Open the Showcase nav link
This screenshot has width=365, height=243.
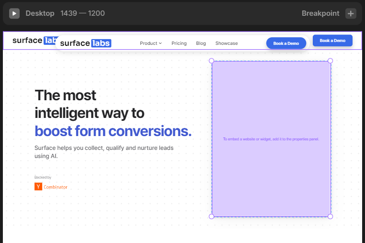[x=227, y=43]
